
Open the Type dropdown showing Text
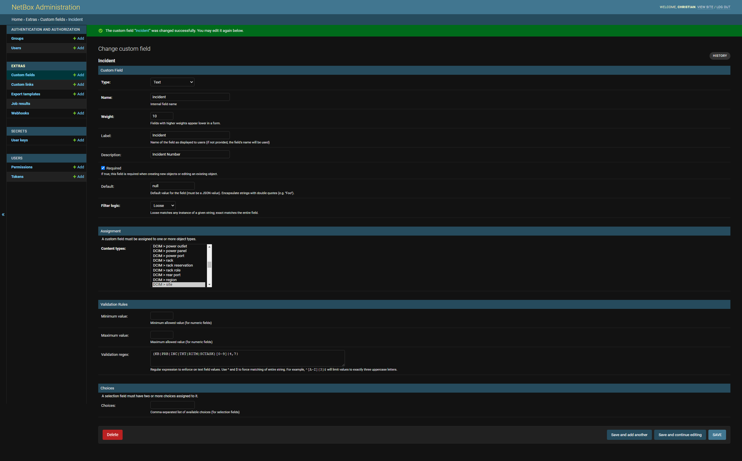172,82
